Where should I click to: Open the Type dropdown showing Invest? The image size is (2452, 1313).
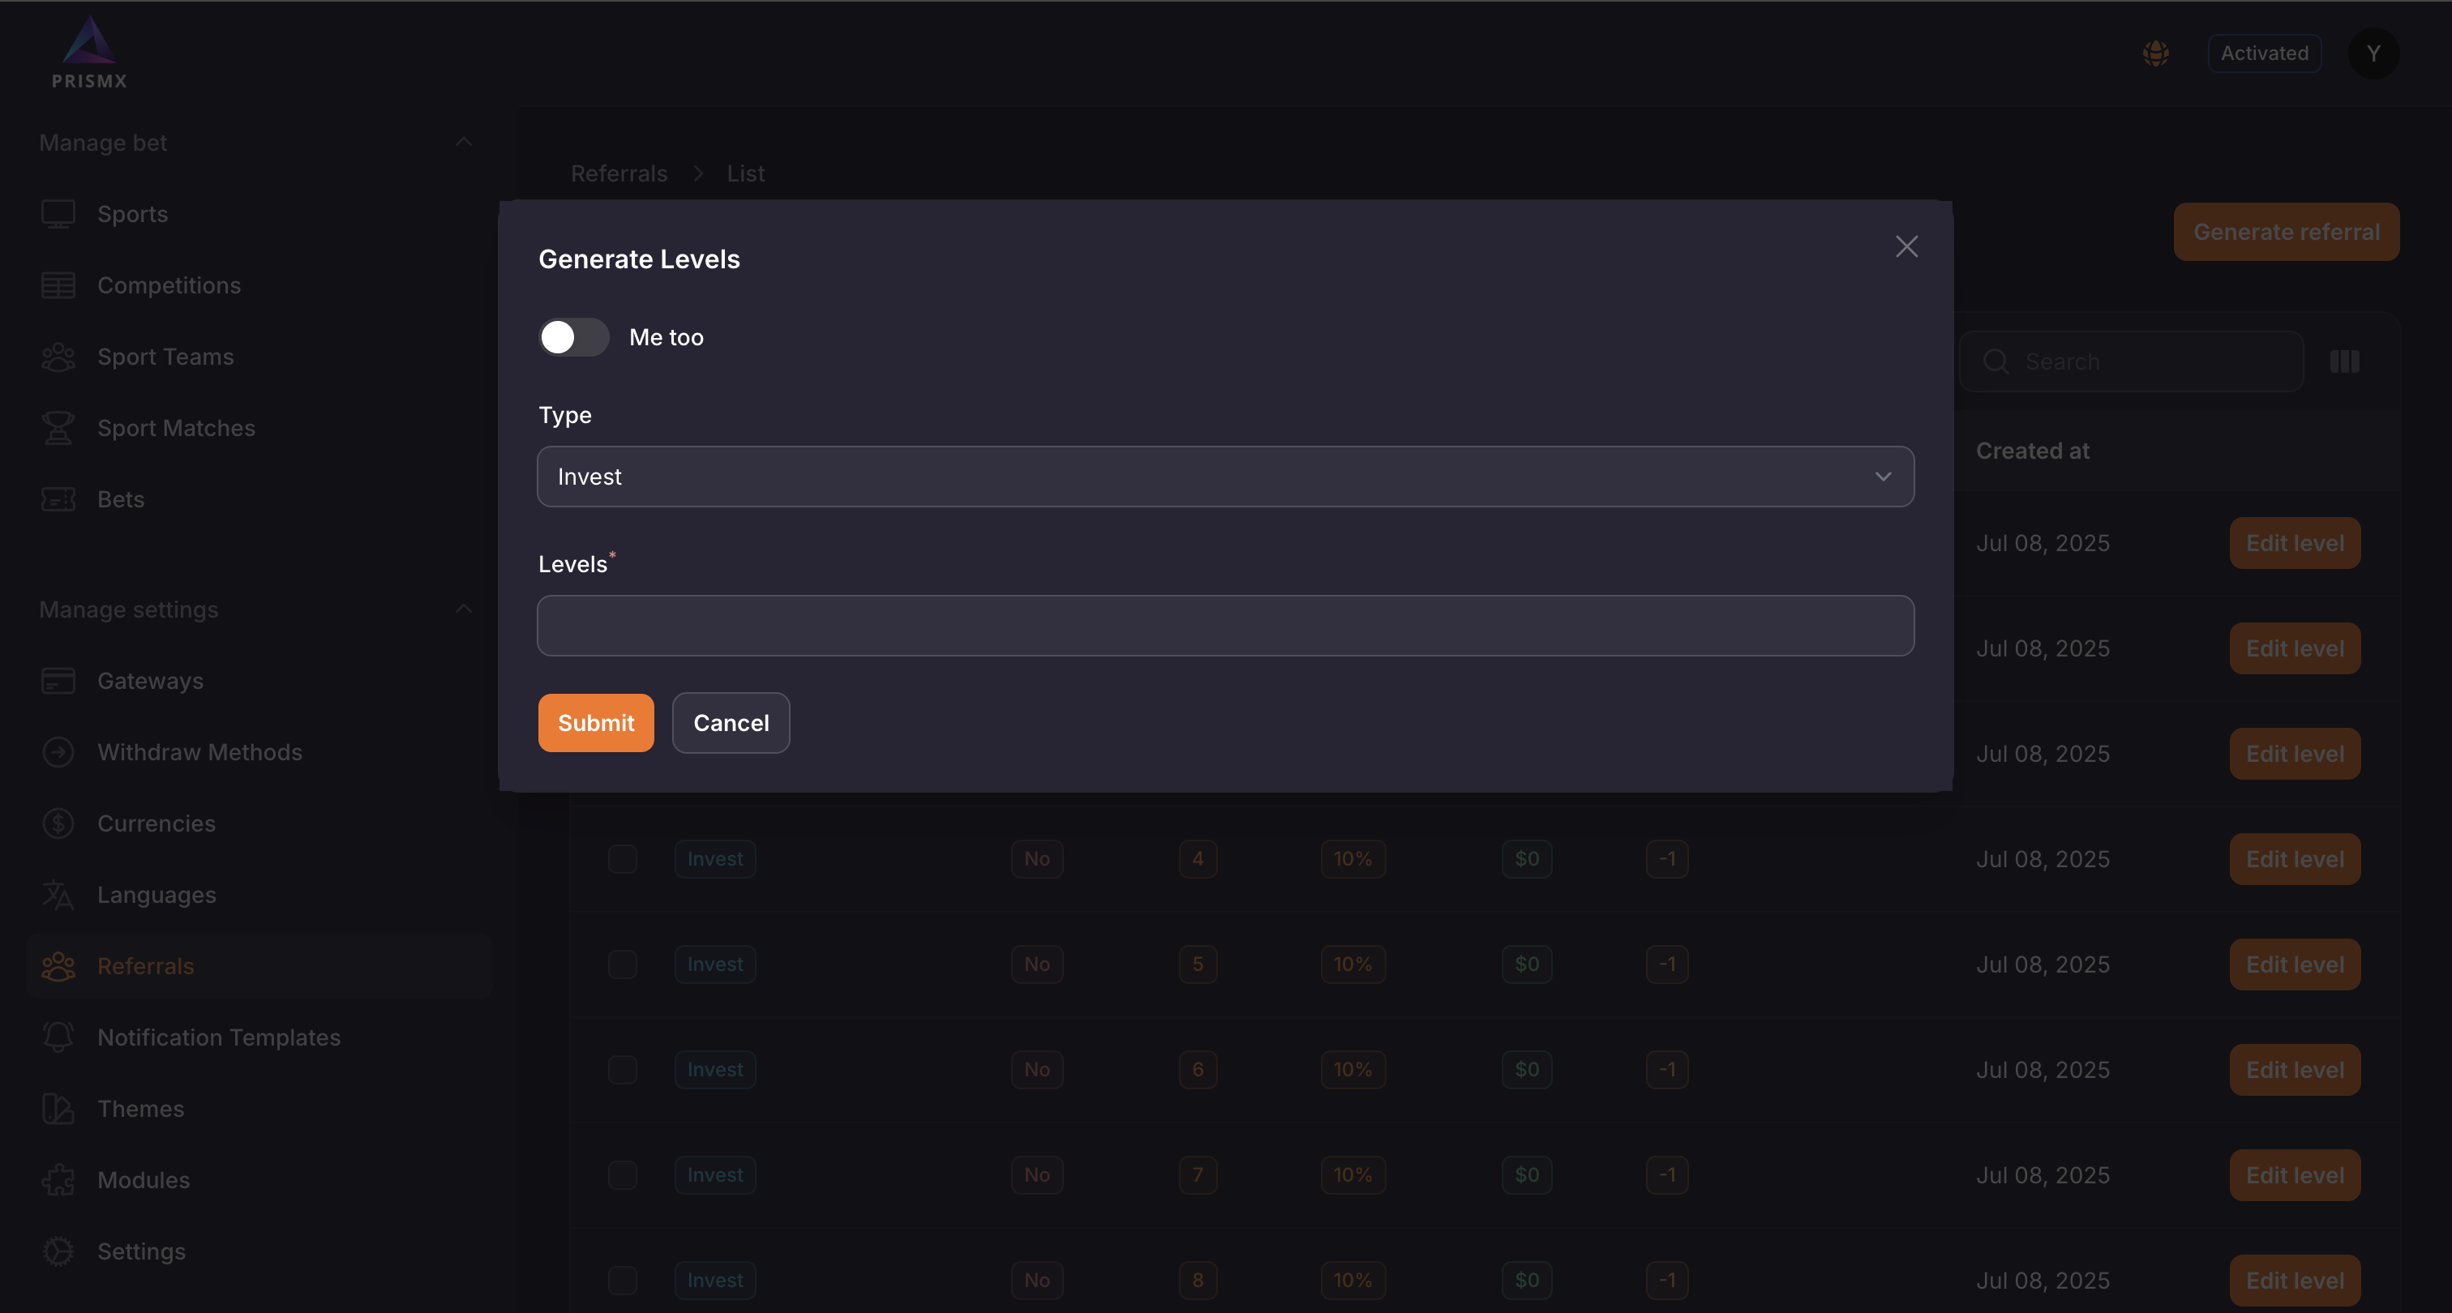click(x=1225, y=477)
